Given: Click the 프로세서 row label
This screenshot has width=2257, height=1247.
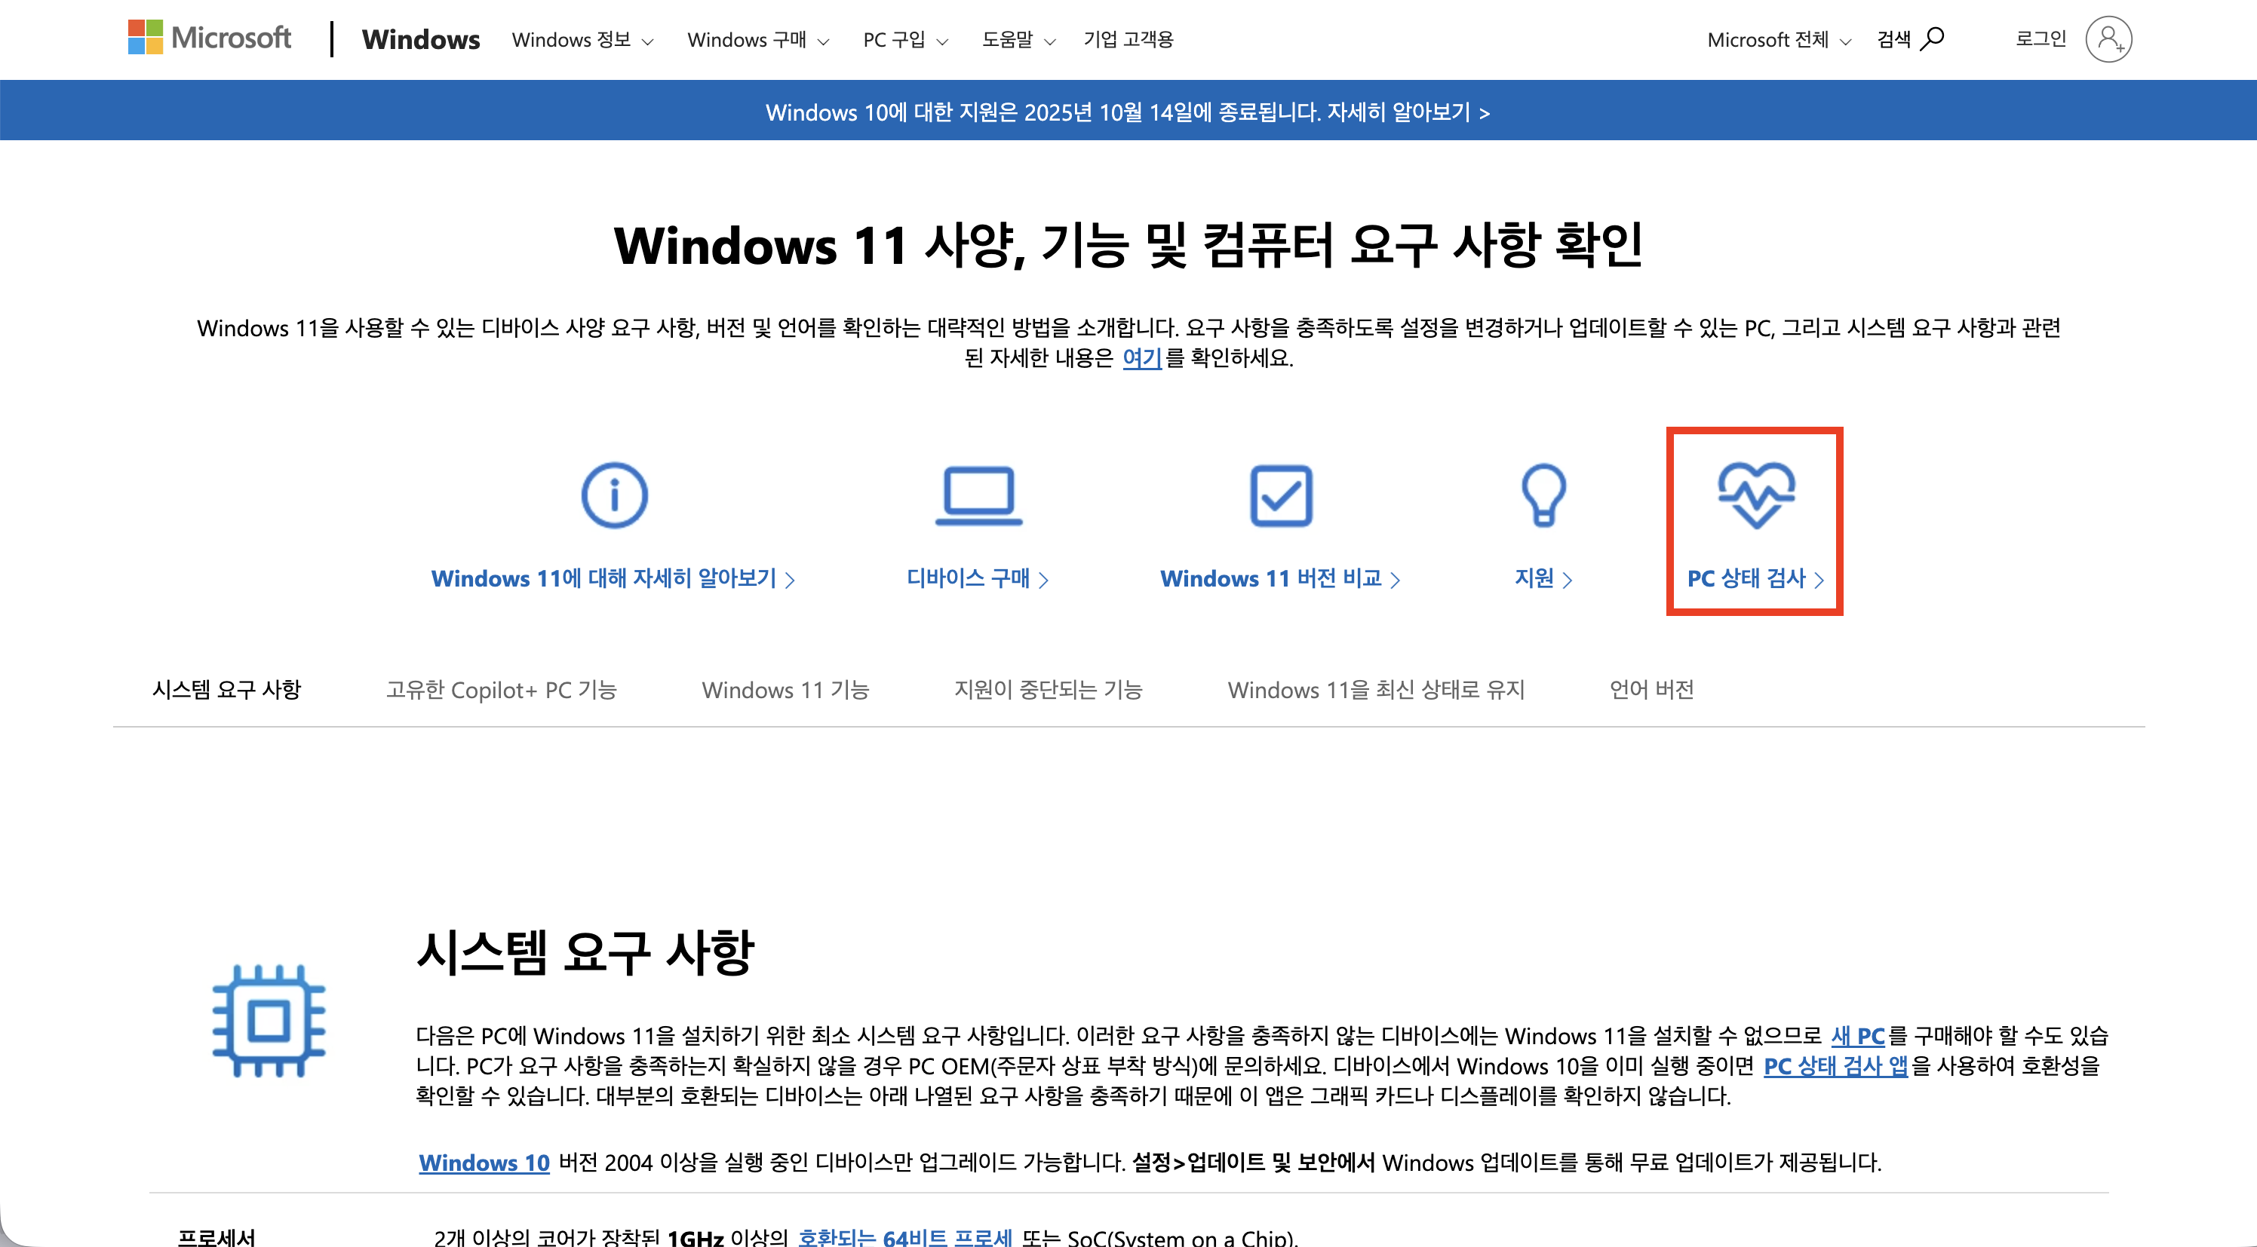Looking at the screenshot, I should [x=216, y=1236].
